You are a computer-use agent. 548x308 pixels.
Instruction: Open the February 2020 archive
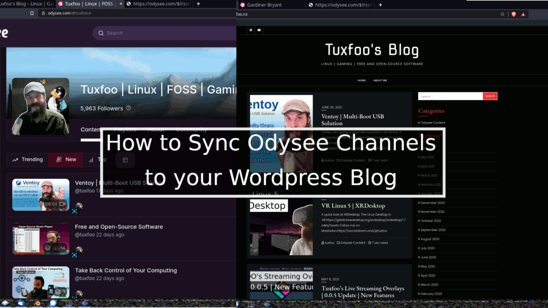pos(431,294)
